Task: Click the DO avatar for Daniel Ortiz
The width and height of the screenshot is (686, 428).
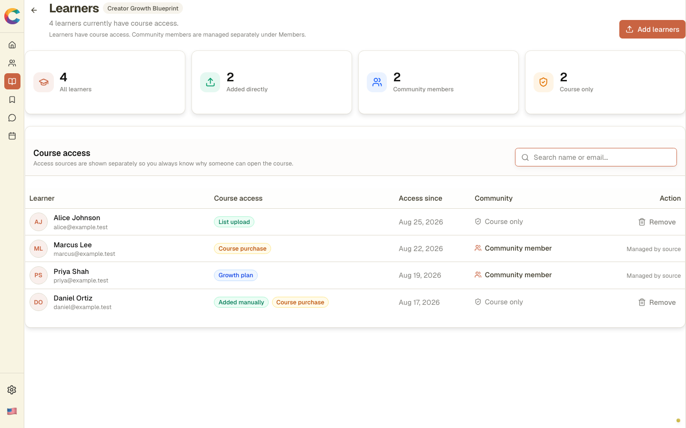Action: tap(39, 302)
